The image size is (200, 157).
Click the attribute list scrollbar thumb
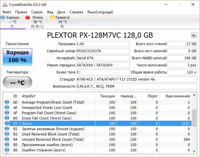click(x=194, y=118)
